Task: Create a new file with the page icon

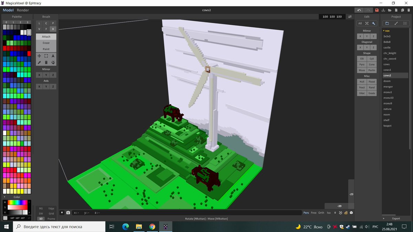Action: point(396,10)
